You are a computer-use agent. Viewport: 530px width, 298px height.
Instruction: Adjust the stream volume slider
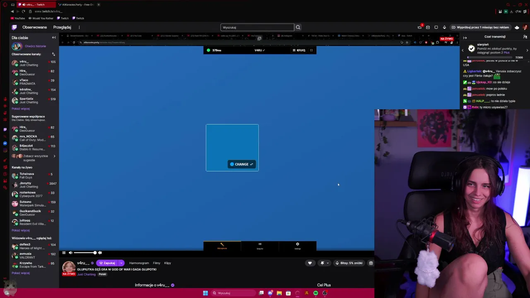(85, 253)
